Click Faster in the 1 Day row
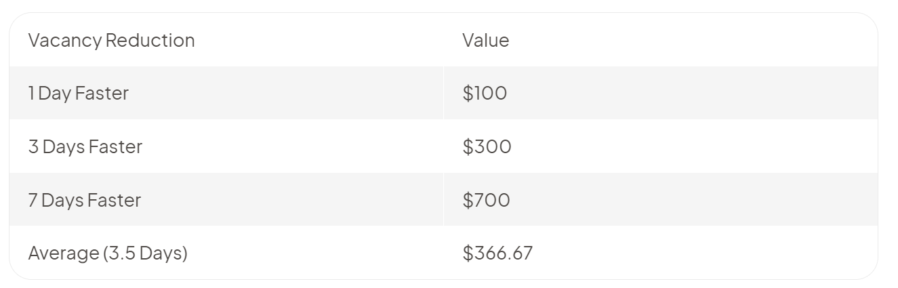The height and width of the screenshot is (288, 898). point(102,93)
